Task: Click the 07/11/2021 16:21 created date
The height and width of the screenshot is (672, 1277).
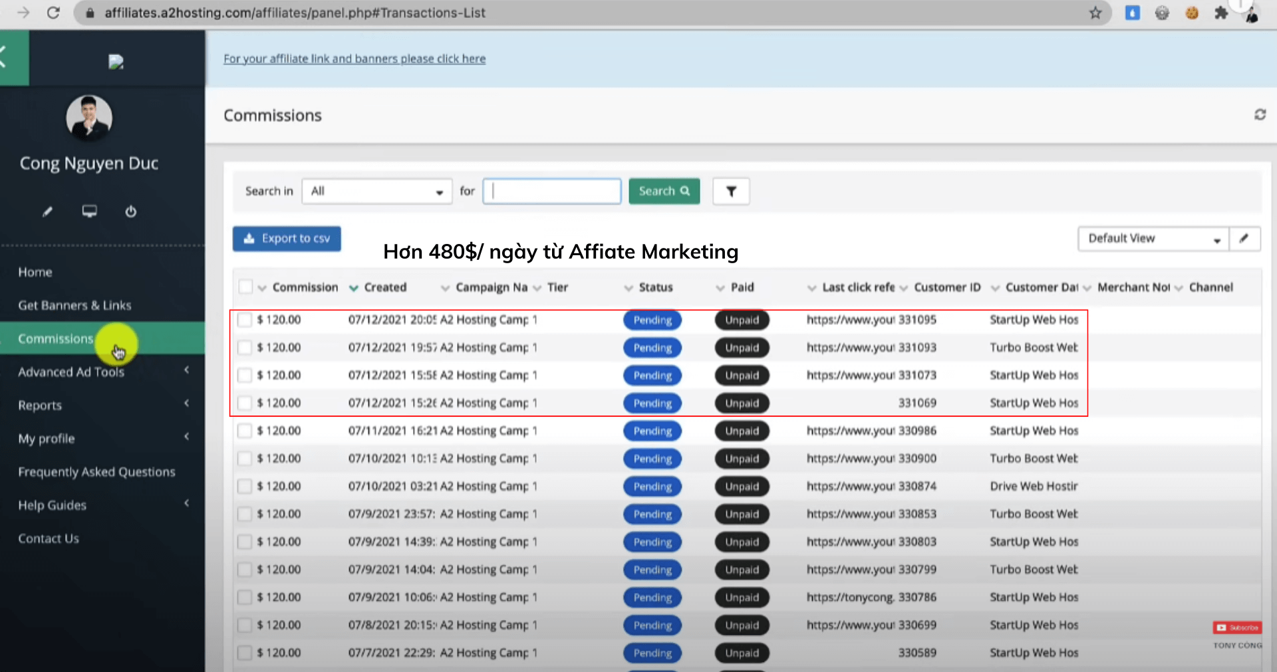Action: [x=393, y=431]
